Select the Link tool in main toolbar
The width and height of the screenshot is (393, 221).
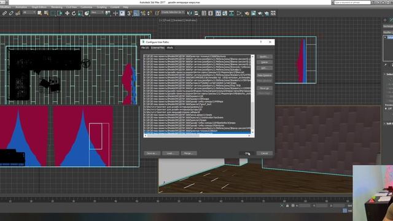[4, 14]
